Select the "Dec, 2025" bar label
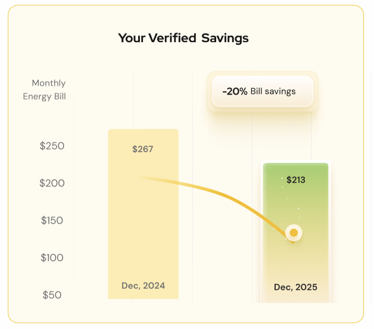 [296, 287]
